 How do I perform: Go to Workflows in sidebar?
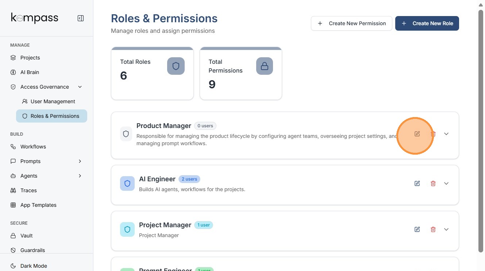coord(33,147)
